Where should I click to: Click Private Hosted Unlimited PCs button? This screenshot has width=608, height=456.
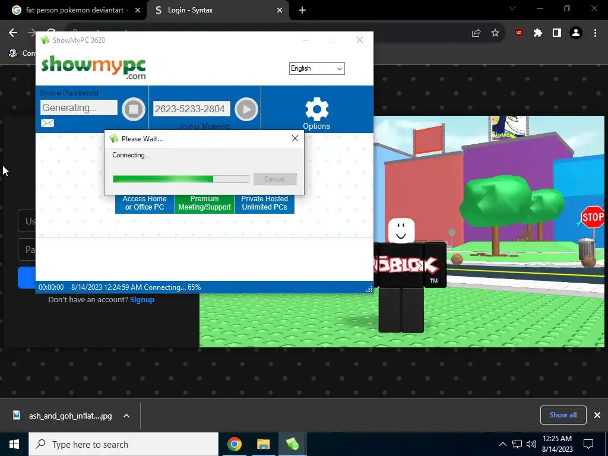[264, 203]
